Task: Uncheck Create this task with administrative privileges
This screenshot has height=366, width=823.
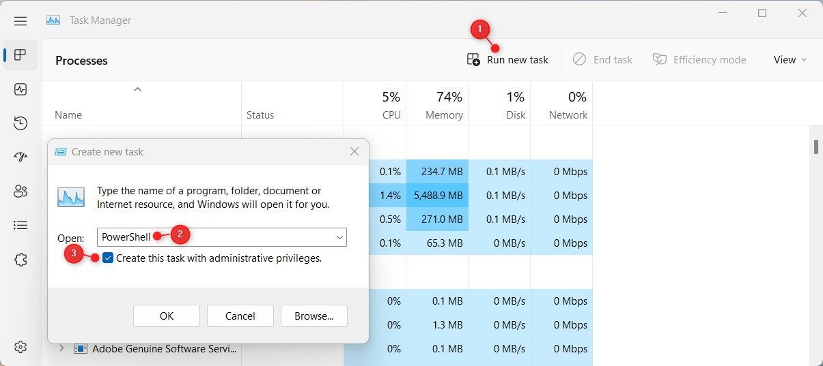Action: click(108, 258)
